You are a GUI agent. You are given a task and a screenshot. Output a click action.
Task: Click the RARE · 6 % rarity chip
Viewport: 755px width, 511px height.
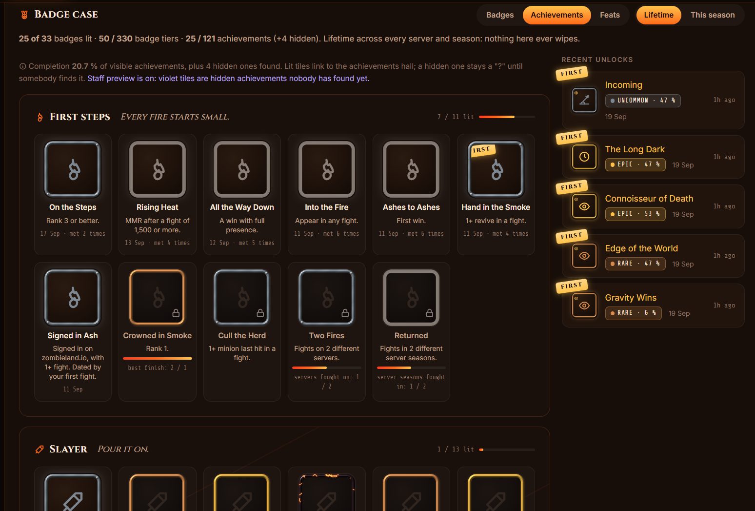click(x=633, y=313)
